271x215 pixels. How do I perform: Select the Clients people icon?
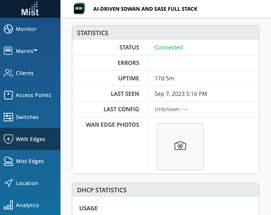click(8, 73)
